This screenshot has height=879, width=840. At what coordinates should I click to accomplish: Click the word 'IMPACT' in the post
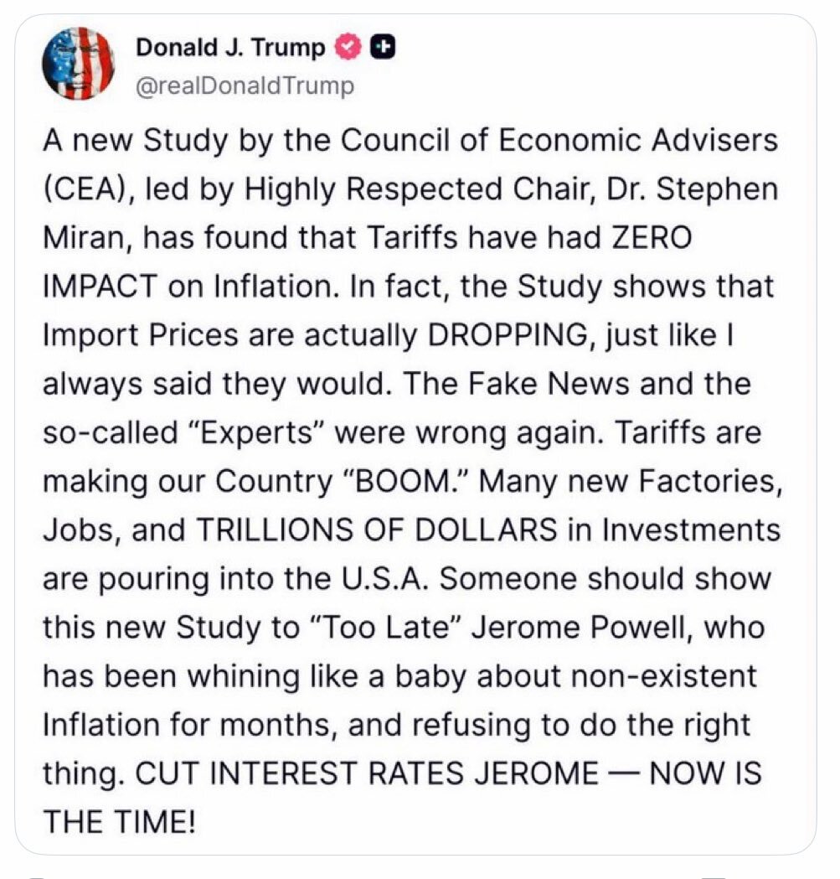click(100, 287)
